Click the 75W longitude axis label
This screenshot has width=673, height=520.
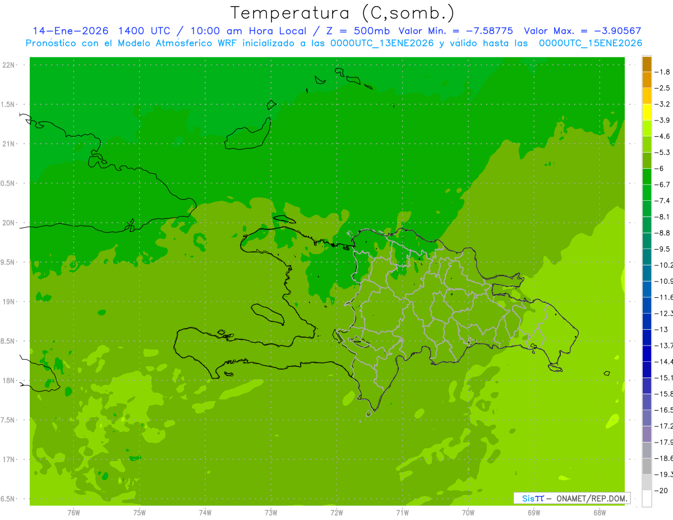tap(140, 513)
